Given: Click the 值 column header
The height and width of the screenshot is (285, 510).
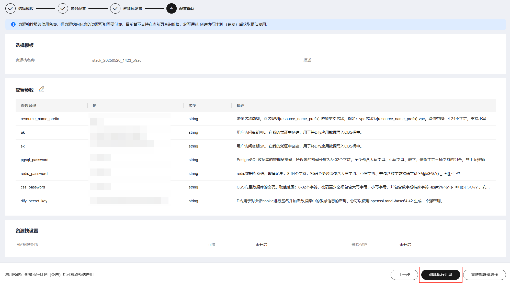Looking at the screenshot, I should point(95,105).
